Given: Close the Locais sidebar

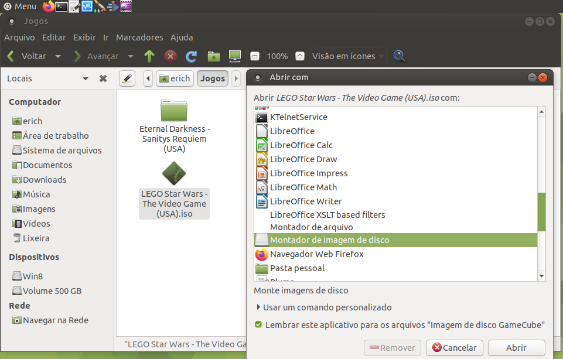Looking at the screenshot, I should coord(103,78).
